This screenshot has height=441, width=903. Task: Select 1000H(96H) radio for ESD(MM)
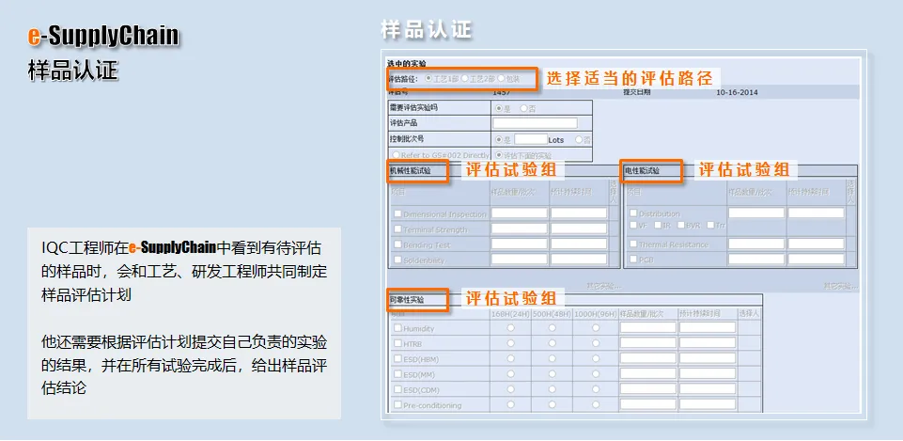pos(596,374)
